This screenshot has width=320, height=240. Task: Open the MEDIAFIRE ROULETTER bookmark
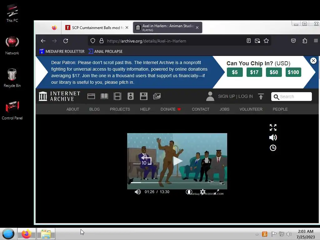tap(62, 52)
